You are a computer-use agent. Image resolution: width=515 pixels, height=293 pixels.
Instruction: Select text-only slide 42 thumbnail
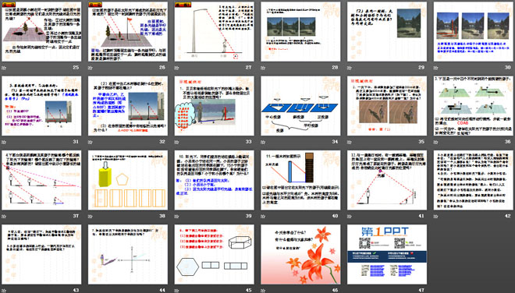pos(474,180)
